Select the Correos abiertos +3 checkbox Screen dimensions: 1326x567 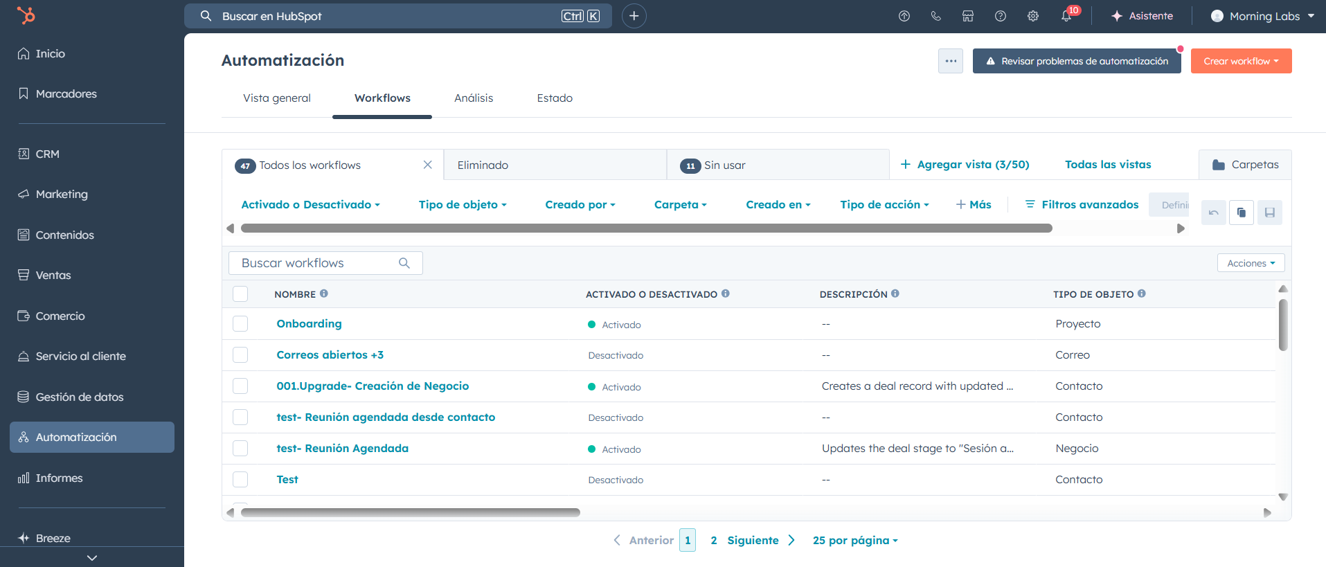coord(240,355)
